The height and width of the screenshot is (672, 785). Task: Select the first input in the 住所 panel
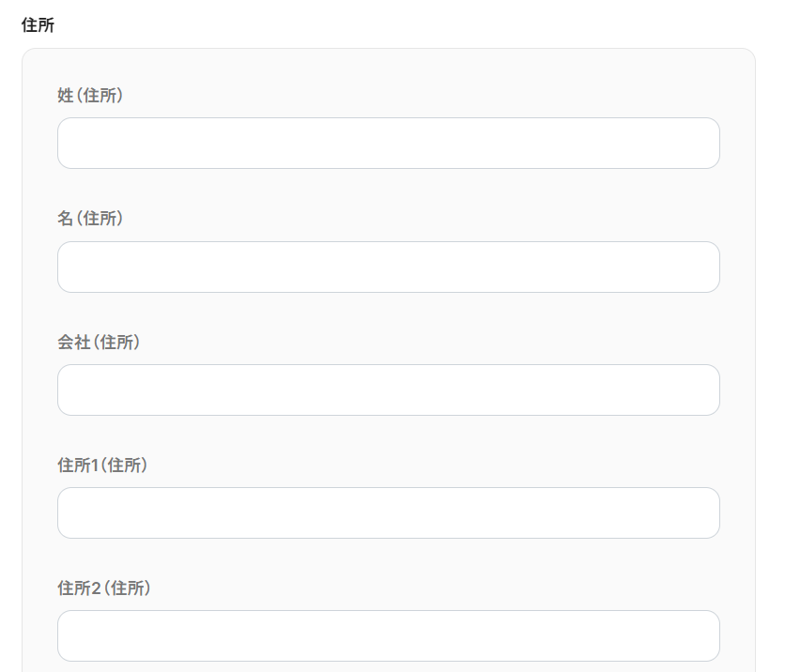388,144
